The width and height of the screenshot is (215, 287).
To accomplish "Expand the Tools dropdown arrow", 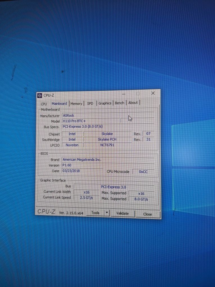I will [x=107, y=213].
